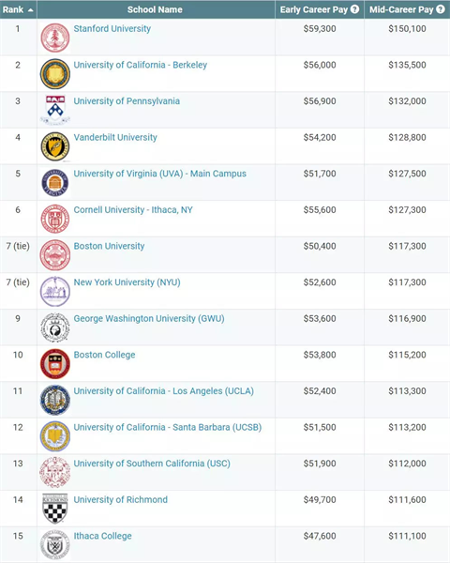Open the UC Santa Barbara (UCSB) link
This screenshot has width=450, height=563.
coord(168,427)
